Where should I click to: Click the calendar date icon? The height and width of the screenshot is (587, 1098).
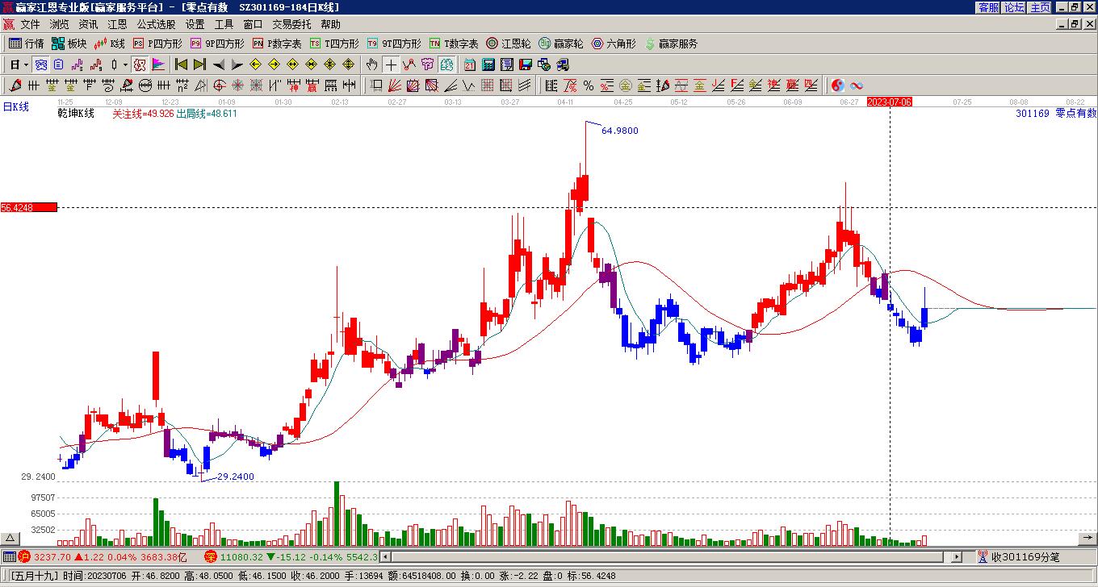470,65
